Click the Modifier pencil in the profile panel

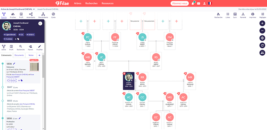[x=39, y=48]
